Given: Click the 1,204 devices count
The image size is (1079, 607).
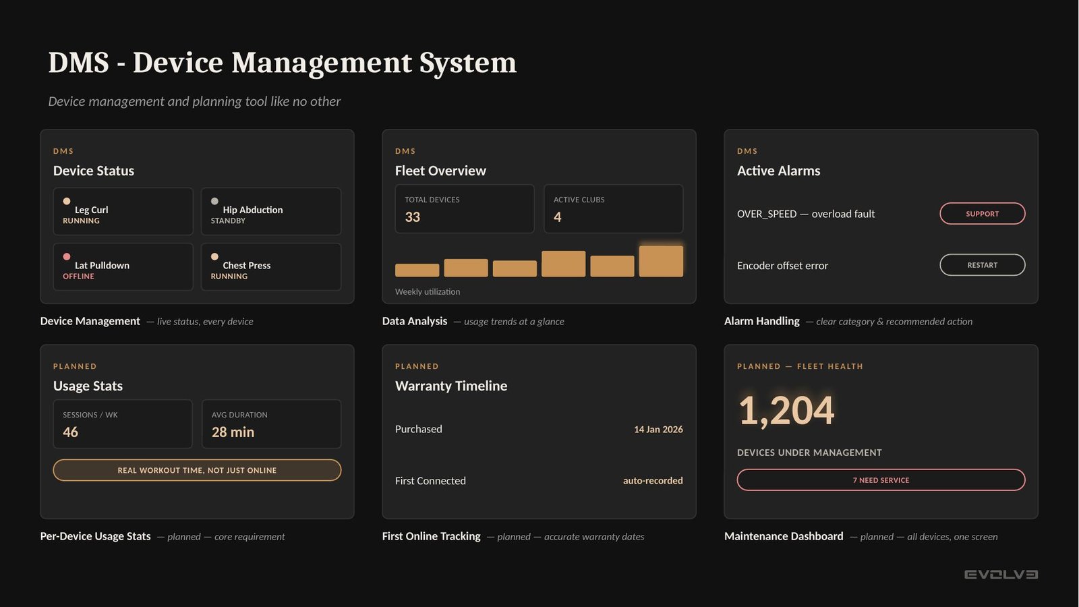Looking at the screenshot, I should [786, 410].
